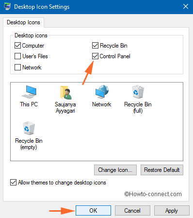Close the Desktop Icon Settings window
This screenshot has height=218, width=193.
(186, 7)
